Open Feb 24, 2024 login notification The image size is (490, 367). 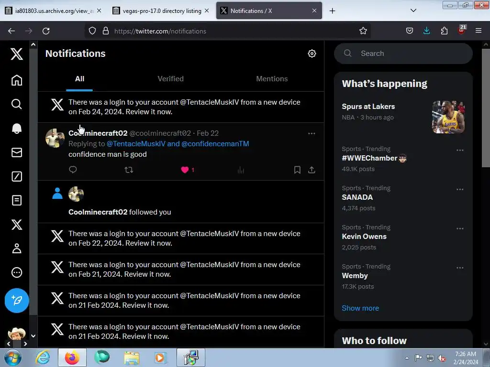(x=181, y=107)
